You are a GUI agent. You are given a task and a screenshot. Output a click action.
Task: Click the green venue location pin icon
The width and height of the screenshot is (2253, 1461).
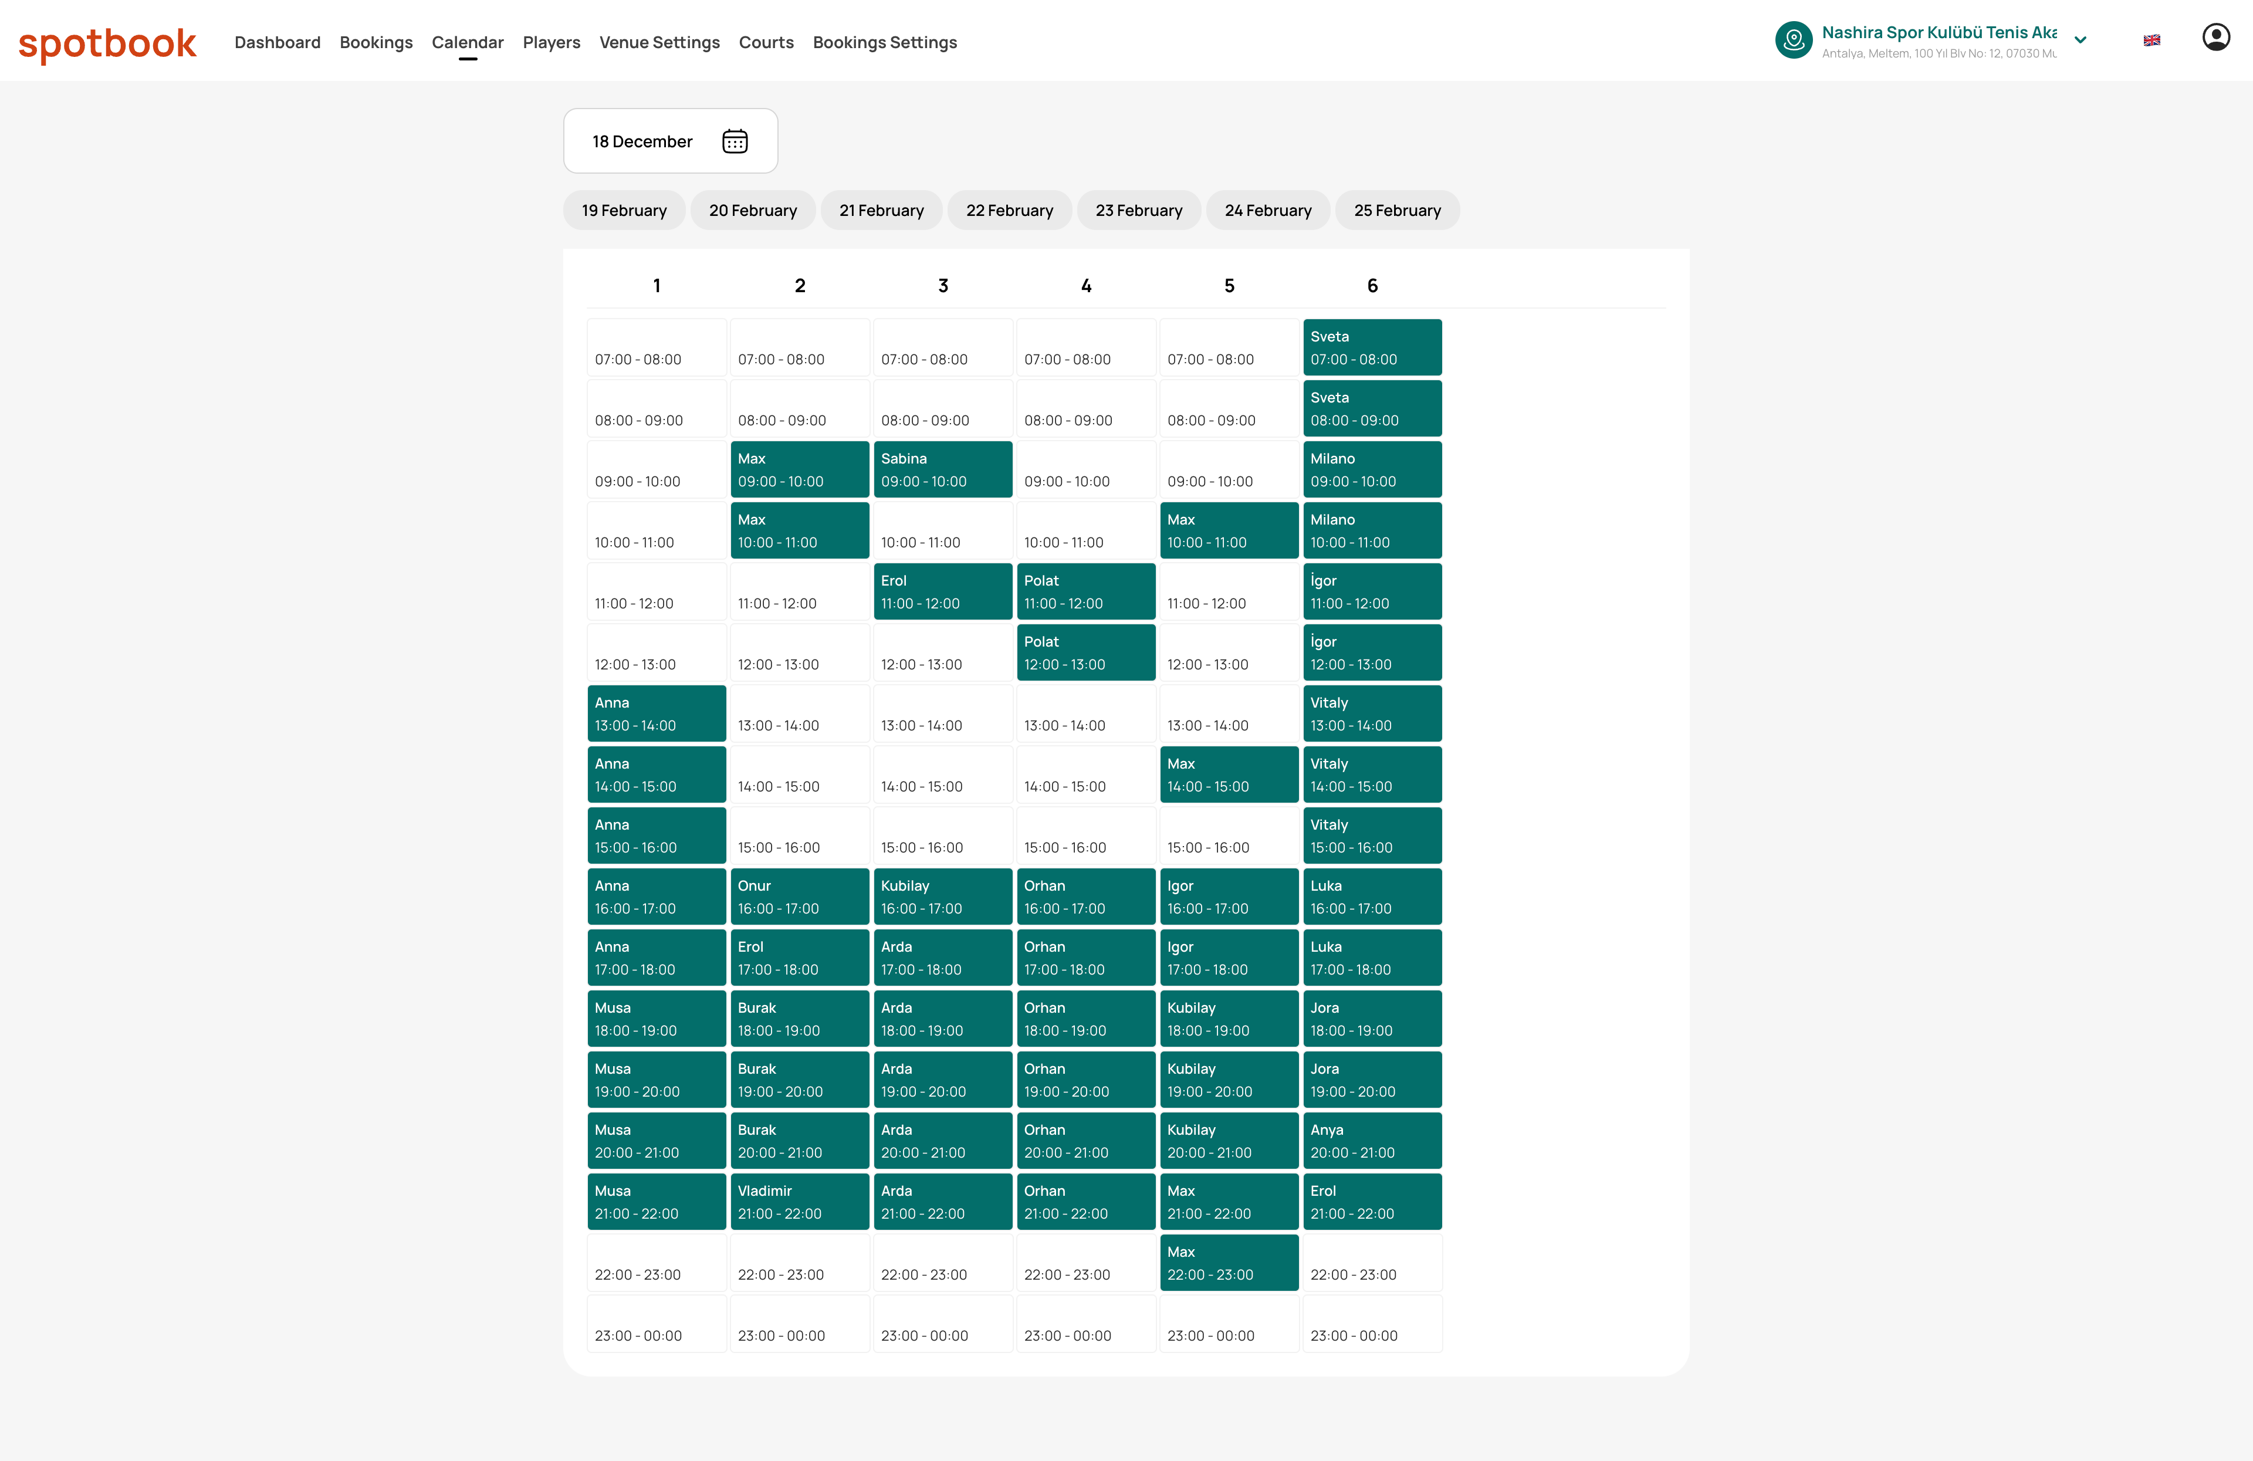coord(1793,40)
